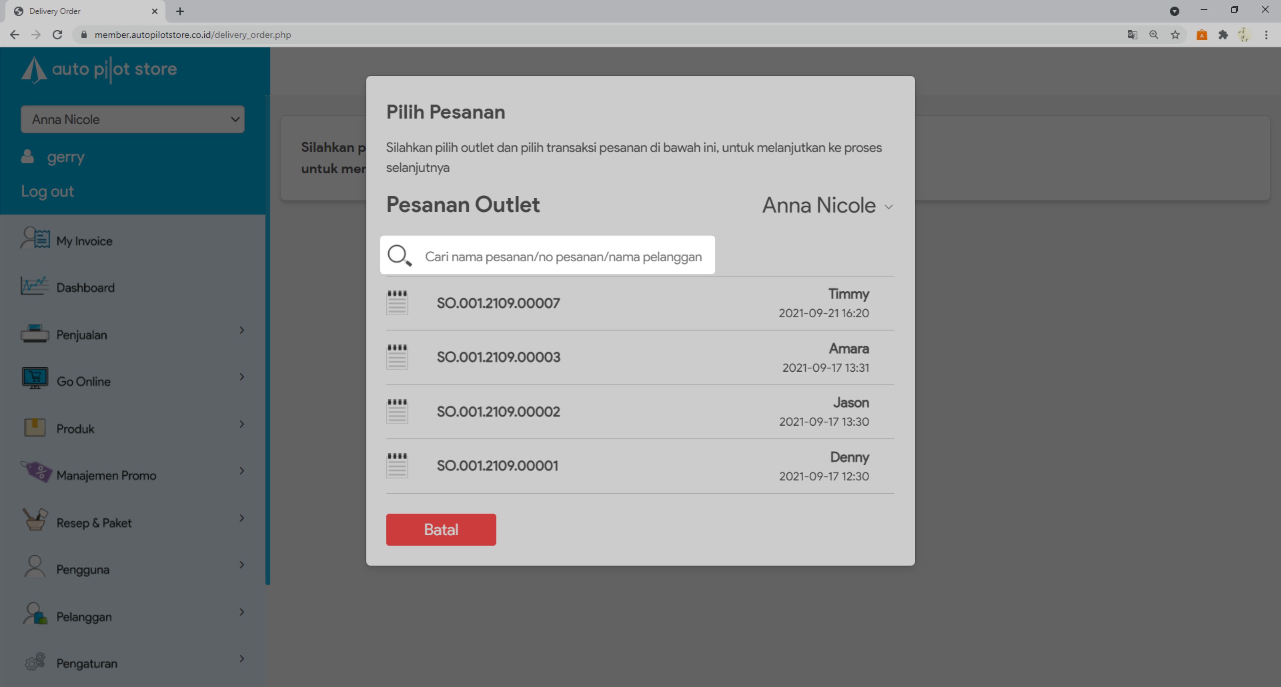Viewport: 1281px width, 687px height.
Task: Select Jason's order SO.001.2109.00002
Action: 498,412
